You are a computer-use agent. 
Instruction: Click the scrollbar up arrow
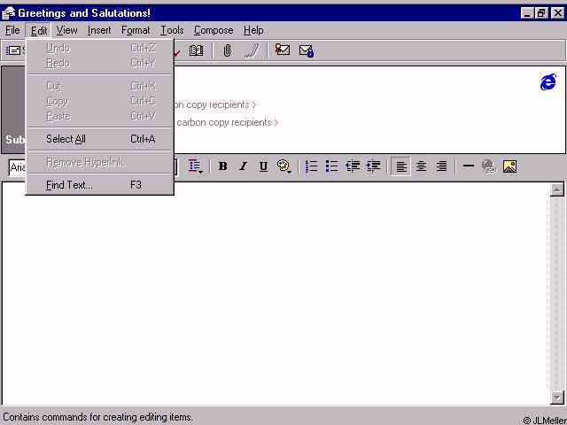click(x=557, y=189)
